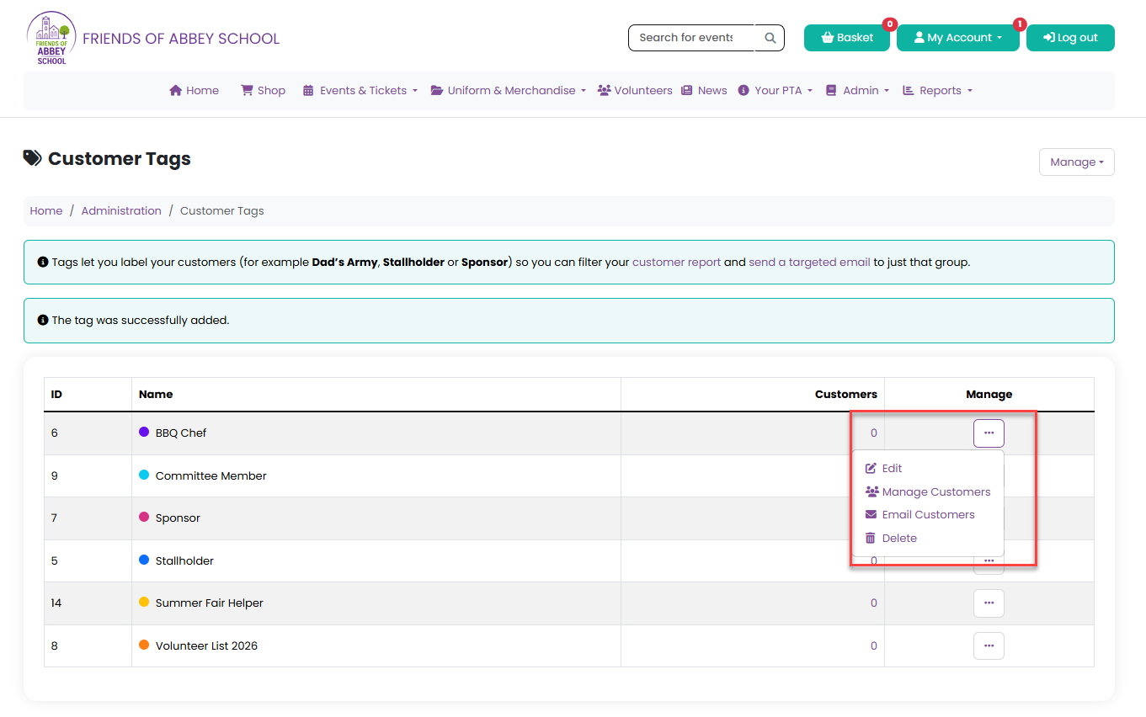This screenshot has height=717, width=1146.
Task: Expand the Your PTA menu
Action: pyautogui.click(x=776, y=91)
